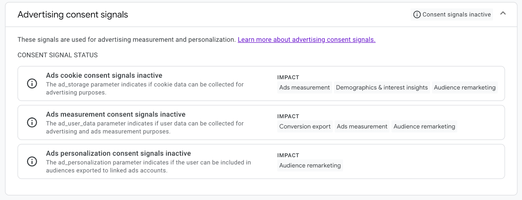Collapse the Advertising consent signals panel chevron
This screenshot has width=522, height=200.
click(503, 13)
